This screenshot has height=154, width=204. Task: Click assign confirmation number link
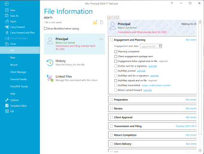click(156, 85)
